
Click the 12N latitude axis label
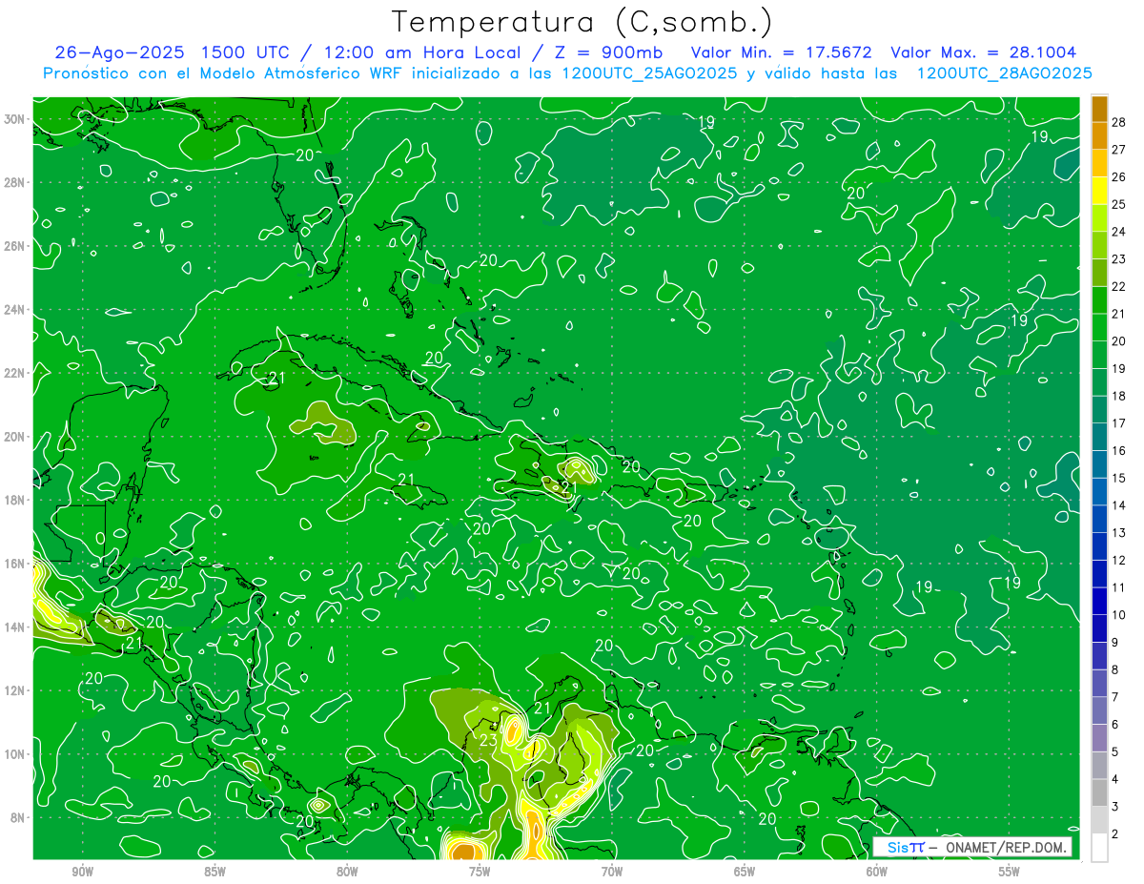coord(14,690)
